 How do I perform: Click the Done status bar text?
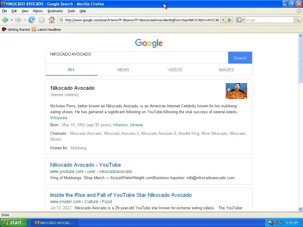(x=5, y=215)
